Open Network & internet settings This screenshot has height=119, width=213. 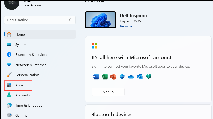tap(40, 65)
